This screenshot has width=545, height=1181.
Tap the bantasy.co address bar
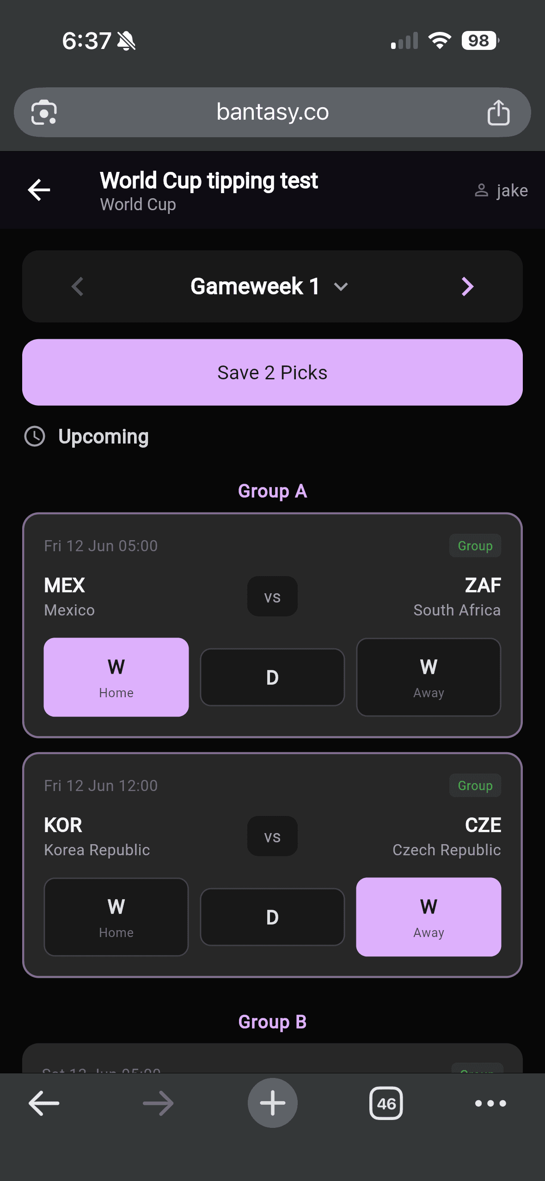[272, 112]
